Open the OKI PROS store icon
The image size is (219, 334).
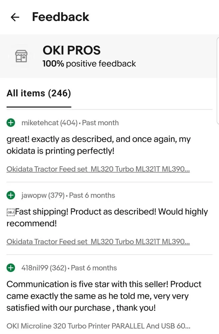pos(21,56)
